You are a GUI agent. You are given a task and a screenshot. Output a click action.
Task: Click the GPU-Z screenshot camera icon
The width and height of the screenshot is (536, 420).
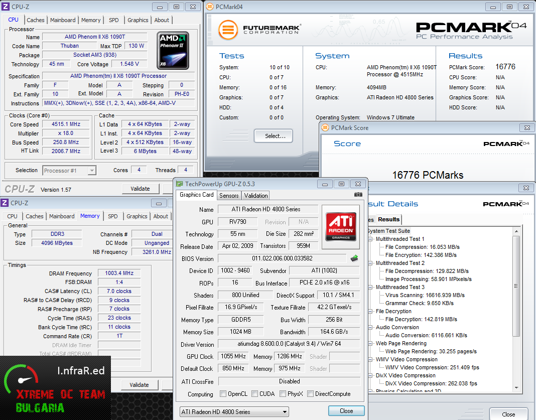(x=358, y=195)
